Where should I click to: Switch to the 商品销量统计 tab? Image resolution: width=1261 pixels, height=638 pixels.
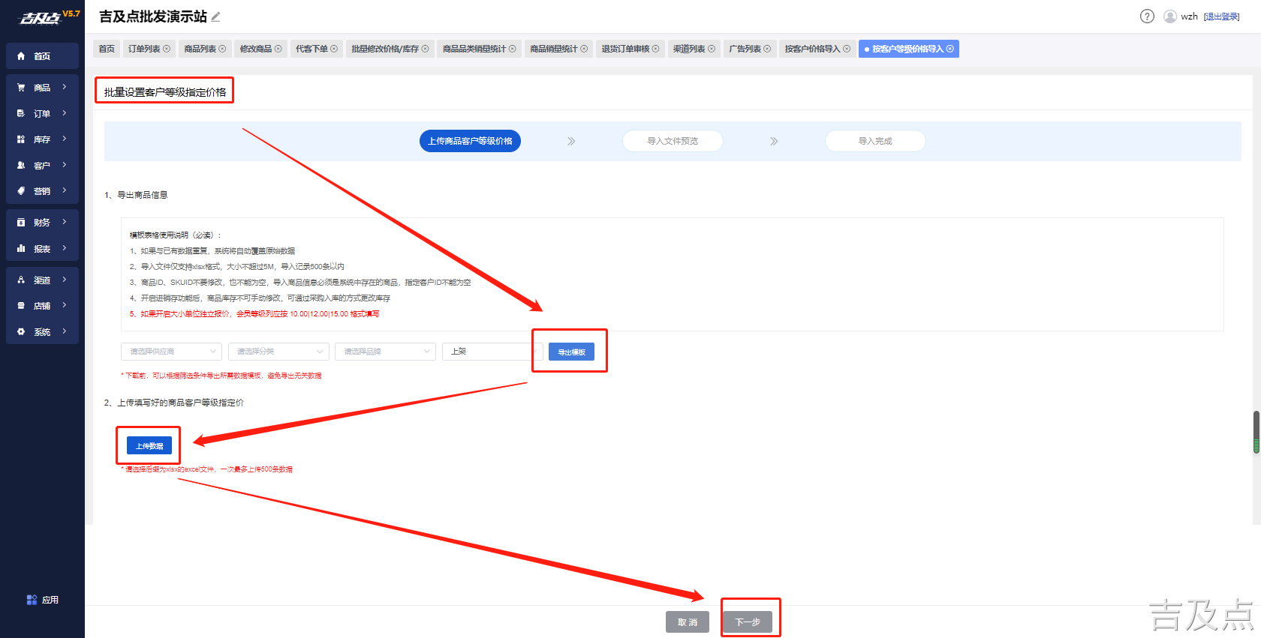pyautogui.click(x=558, y=49)
